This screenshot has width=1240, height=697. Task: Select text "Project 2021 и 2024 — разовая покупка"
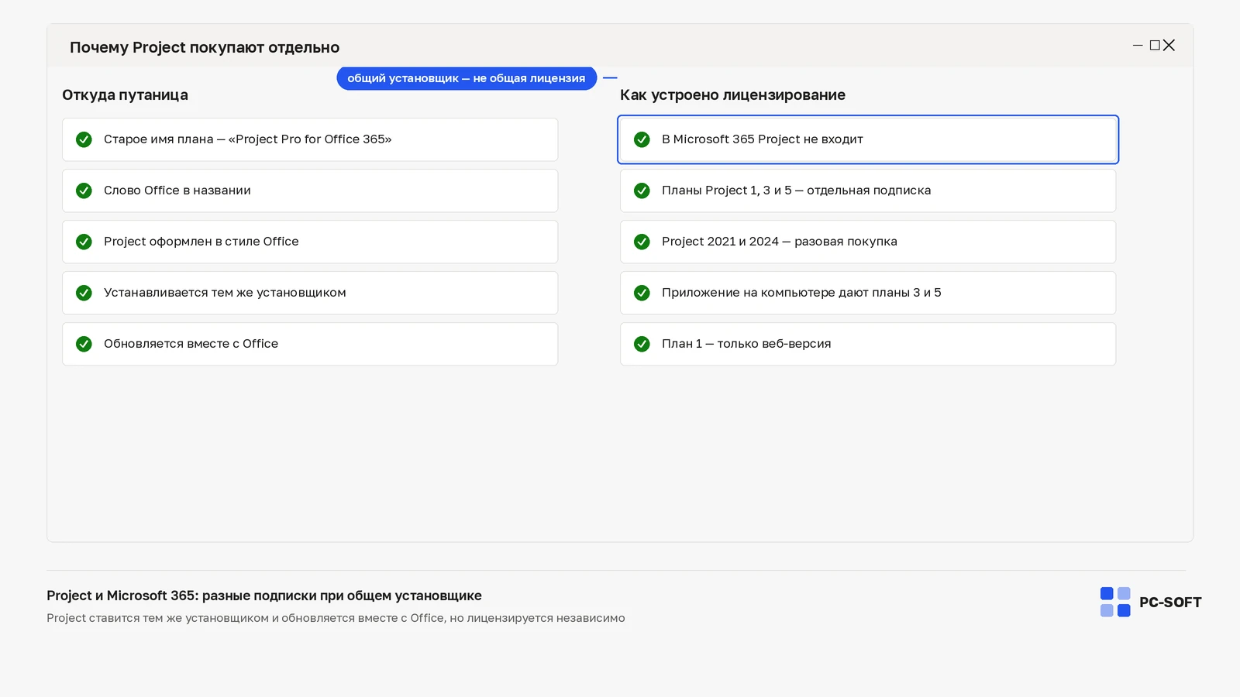[x=780, y=242]
